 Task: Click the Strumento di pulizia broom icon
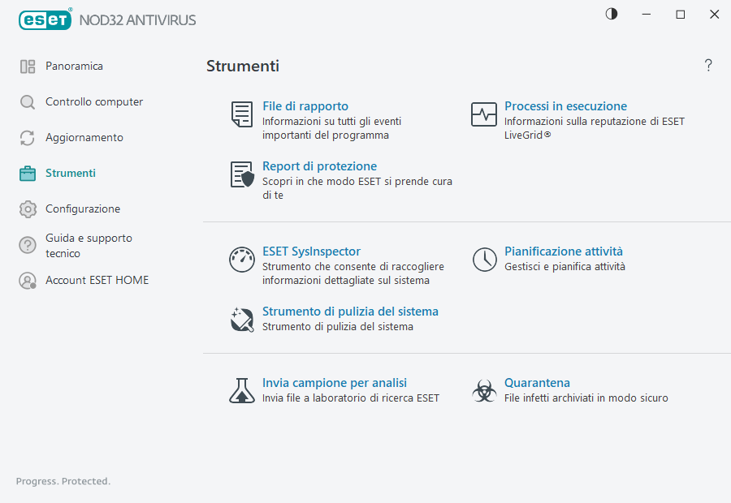click(x=241, y=319)
